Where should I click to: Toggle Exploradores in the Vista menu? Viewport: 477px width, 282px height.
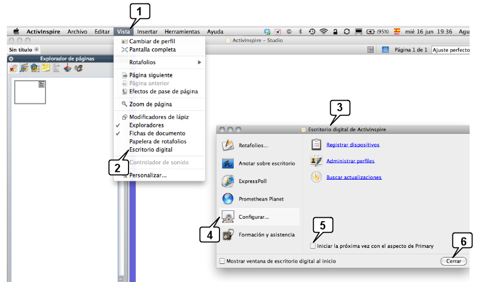pos(146,125)
